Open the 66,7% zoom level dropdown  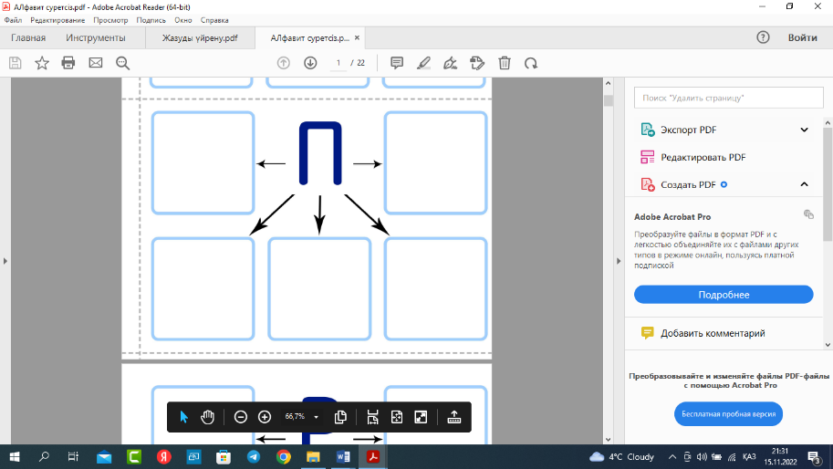click(316, 417)
